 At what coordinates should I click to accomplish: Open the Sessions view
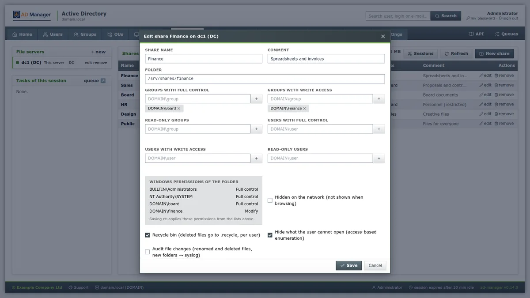tap(420, 53)
